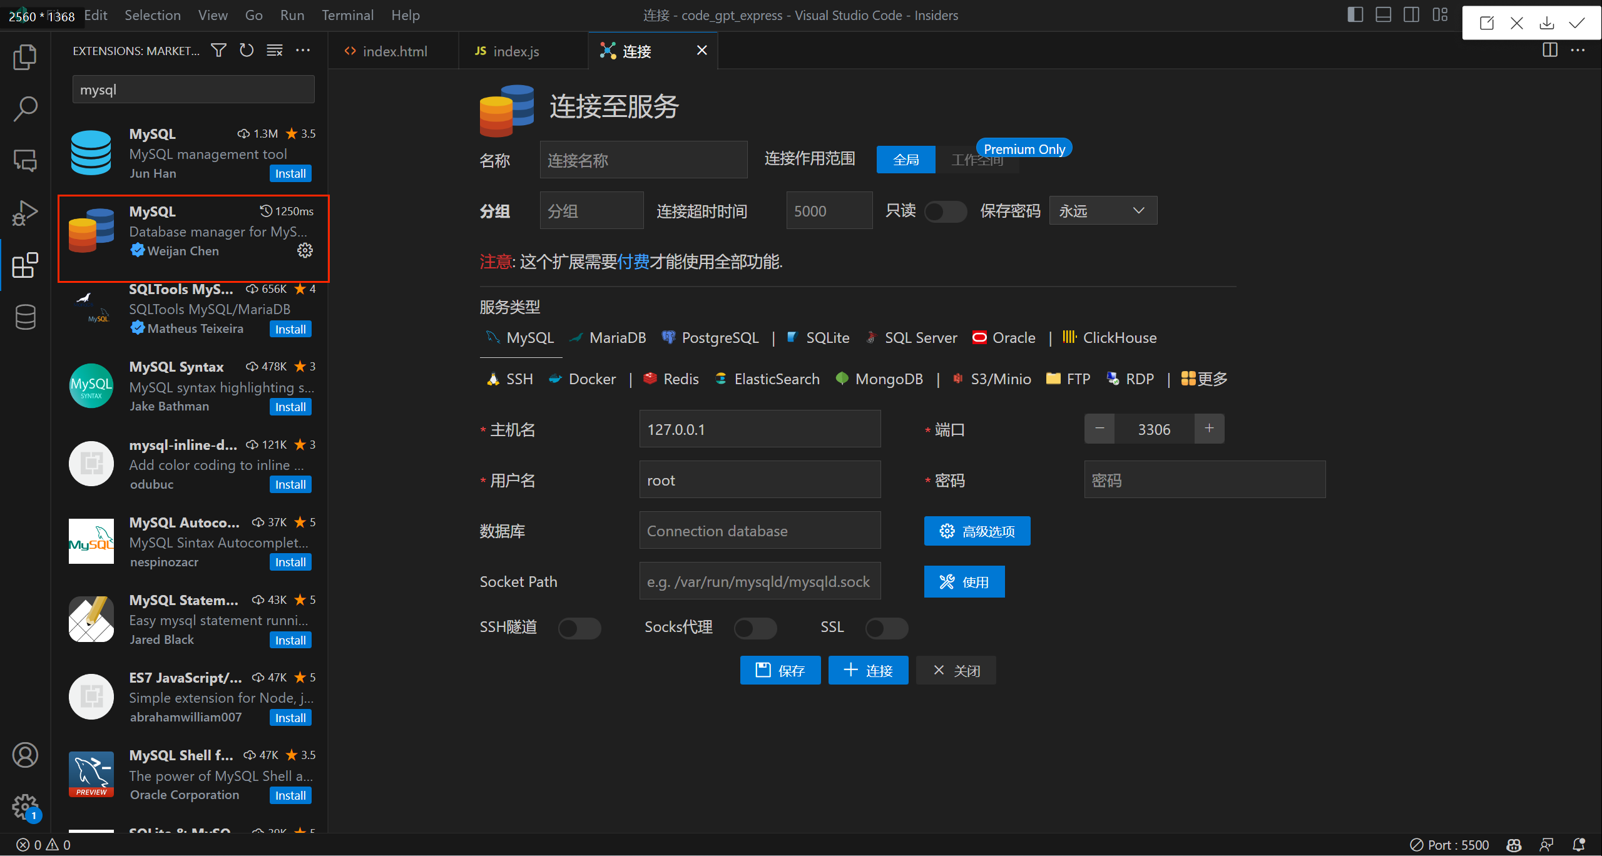Image resolution: width=1602 pixels, height=856 pixels.
Task: Open the 保存密码 dropdown showing 永远
Action: click(1103, 211)
